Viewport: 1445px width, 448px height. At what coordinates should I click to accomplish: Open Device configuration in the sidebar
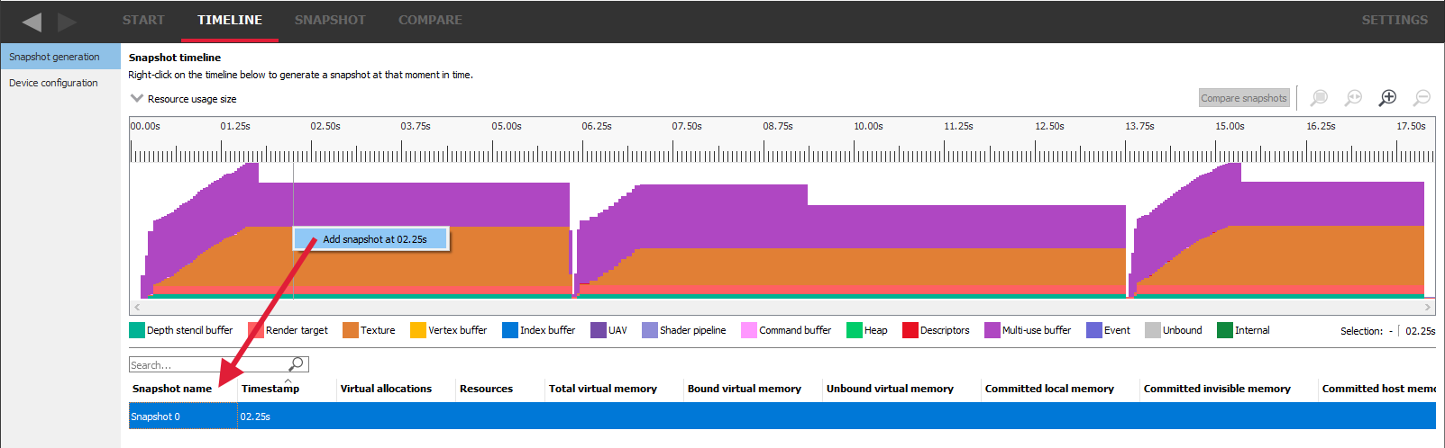tap(53, 83)
